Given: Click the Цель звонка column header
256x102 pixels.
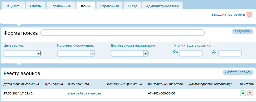Looking at the screenshot, I should [x=54, y=84].
